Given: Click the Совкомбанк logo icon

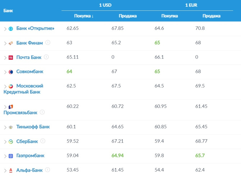Looking at the screenshot, I should coord(11,72).
